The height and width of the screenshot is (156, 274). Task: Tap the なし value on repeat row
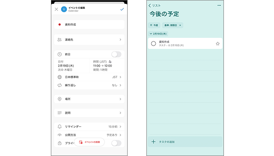point(114,85)
